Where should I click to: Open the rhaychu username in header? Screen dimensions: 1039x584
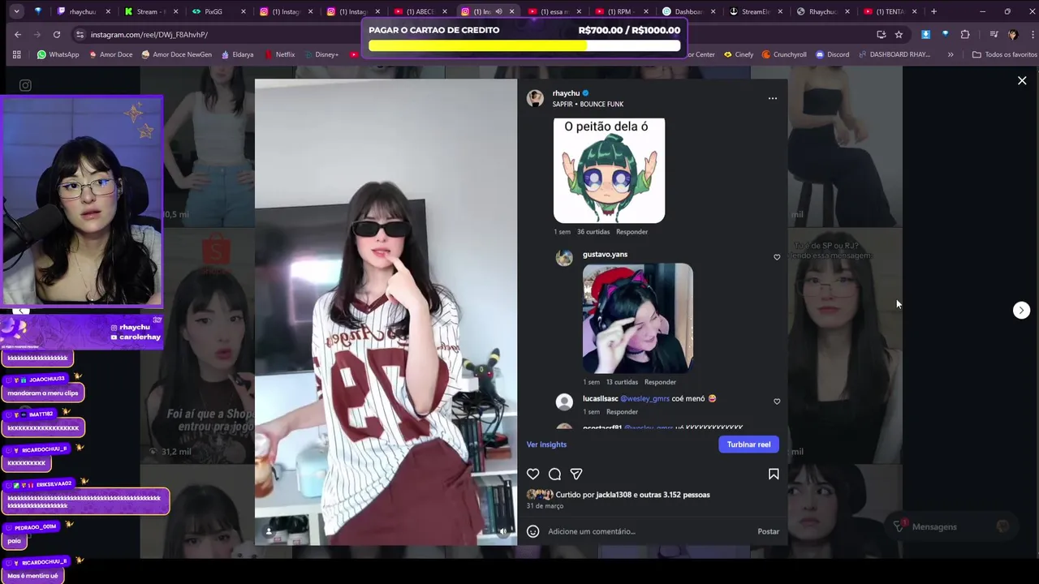click(x=566, y=93)
